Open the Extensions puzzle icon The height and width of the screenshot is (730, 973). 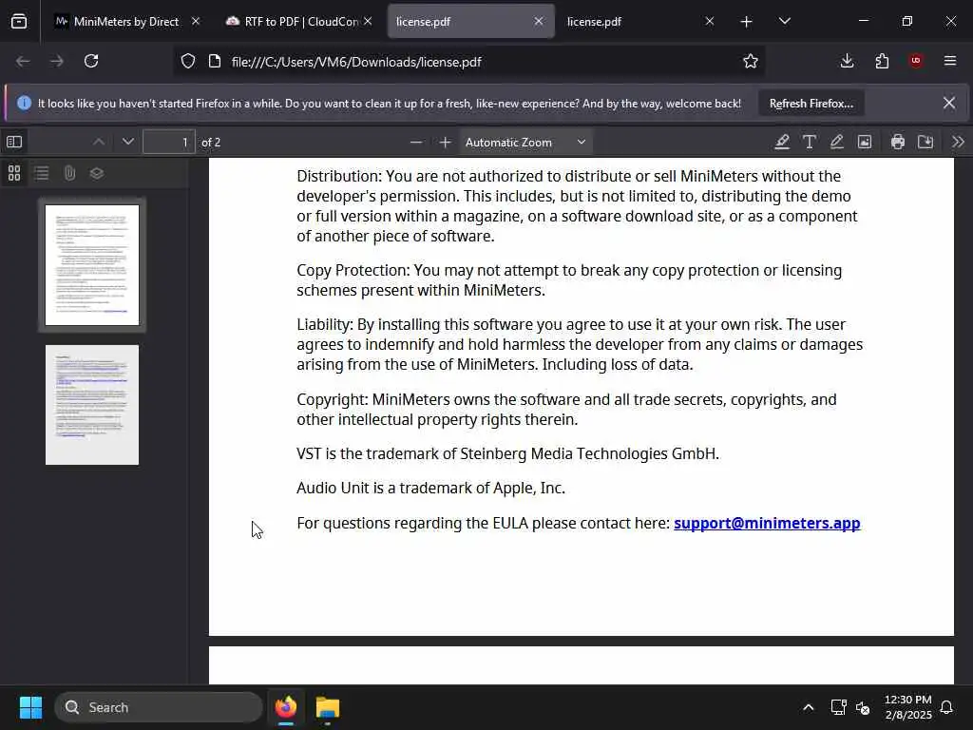tap(882, 61)
